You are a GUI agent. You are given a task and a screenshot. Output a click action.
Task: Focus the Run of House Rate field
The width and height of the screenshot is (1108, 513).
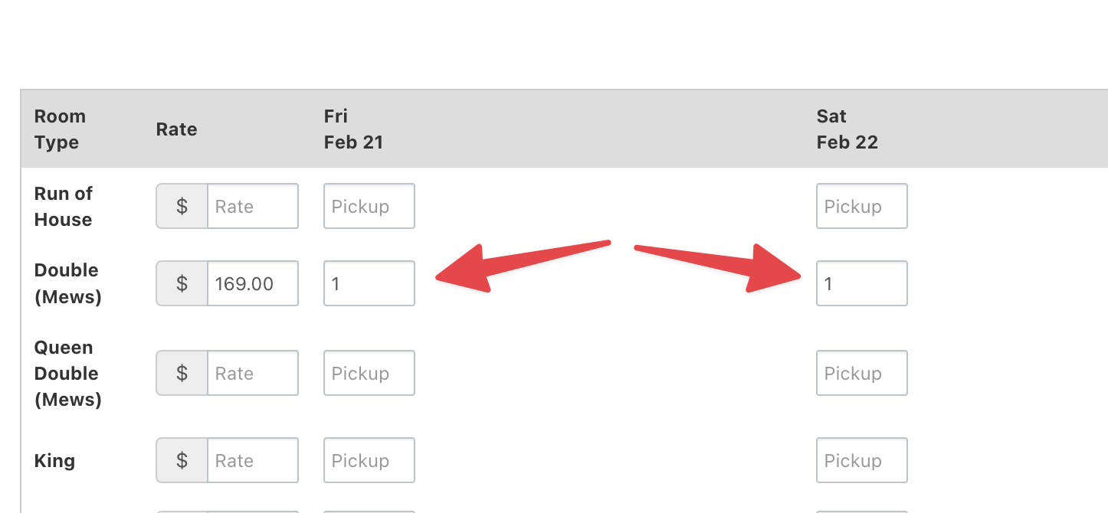coord(252,206)
